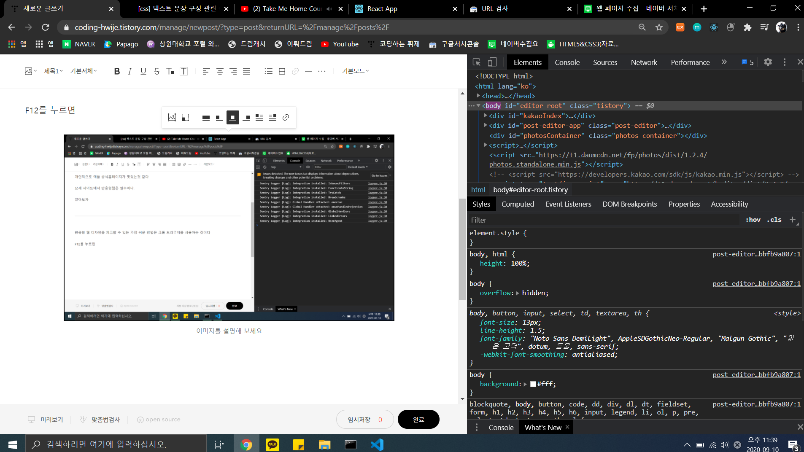Toggle DevTools inspect element mode

pyautogui.click(x=477, y=62)
